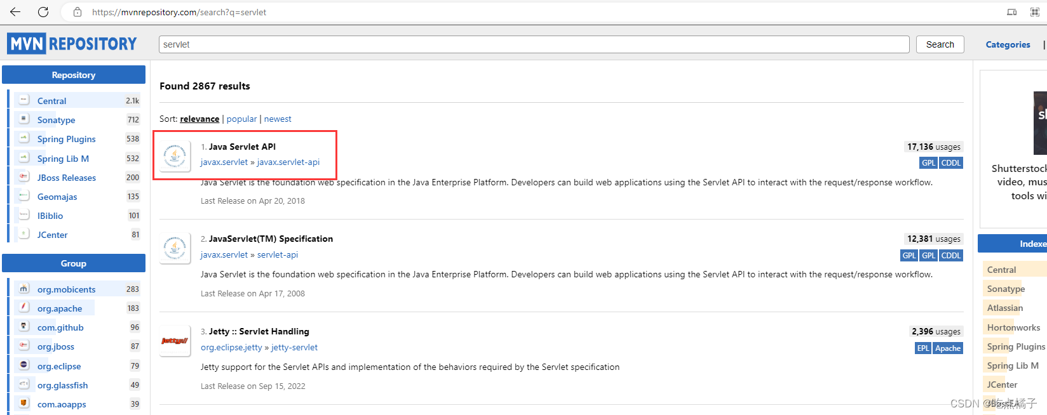The height and width of the screenshot is (415, 1047).
Task: Open the Jetty :: Servlet Handling title
Action: [x=259, y=331]
